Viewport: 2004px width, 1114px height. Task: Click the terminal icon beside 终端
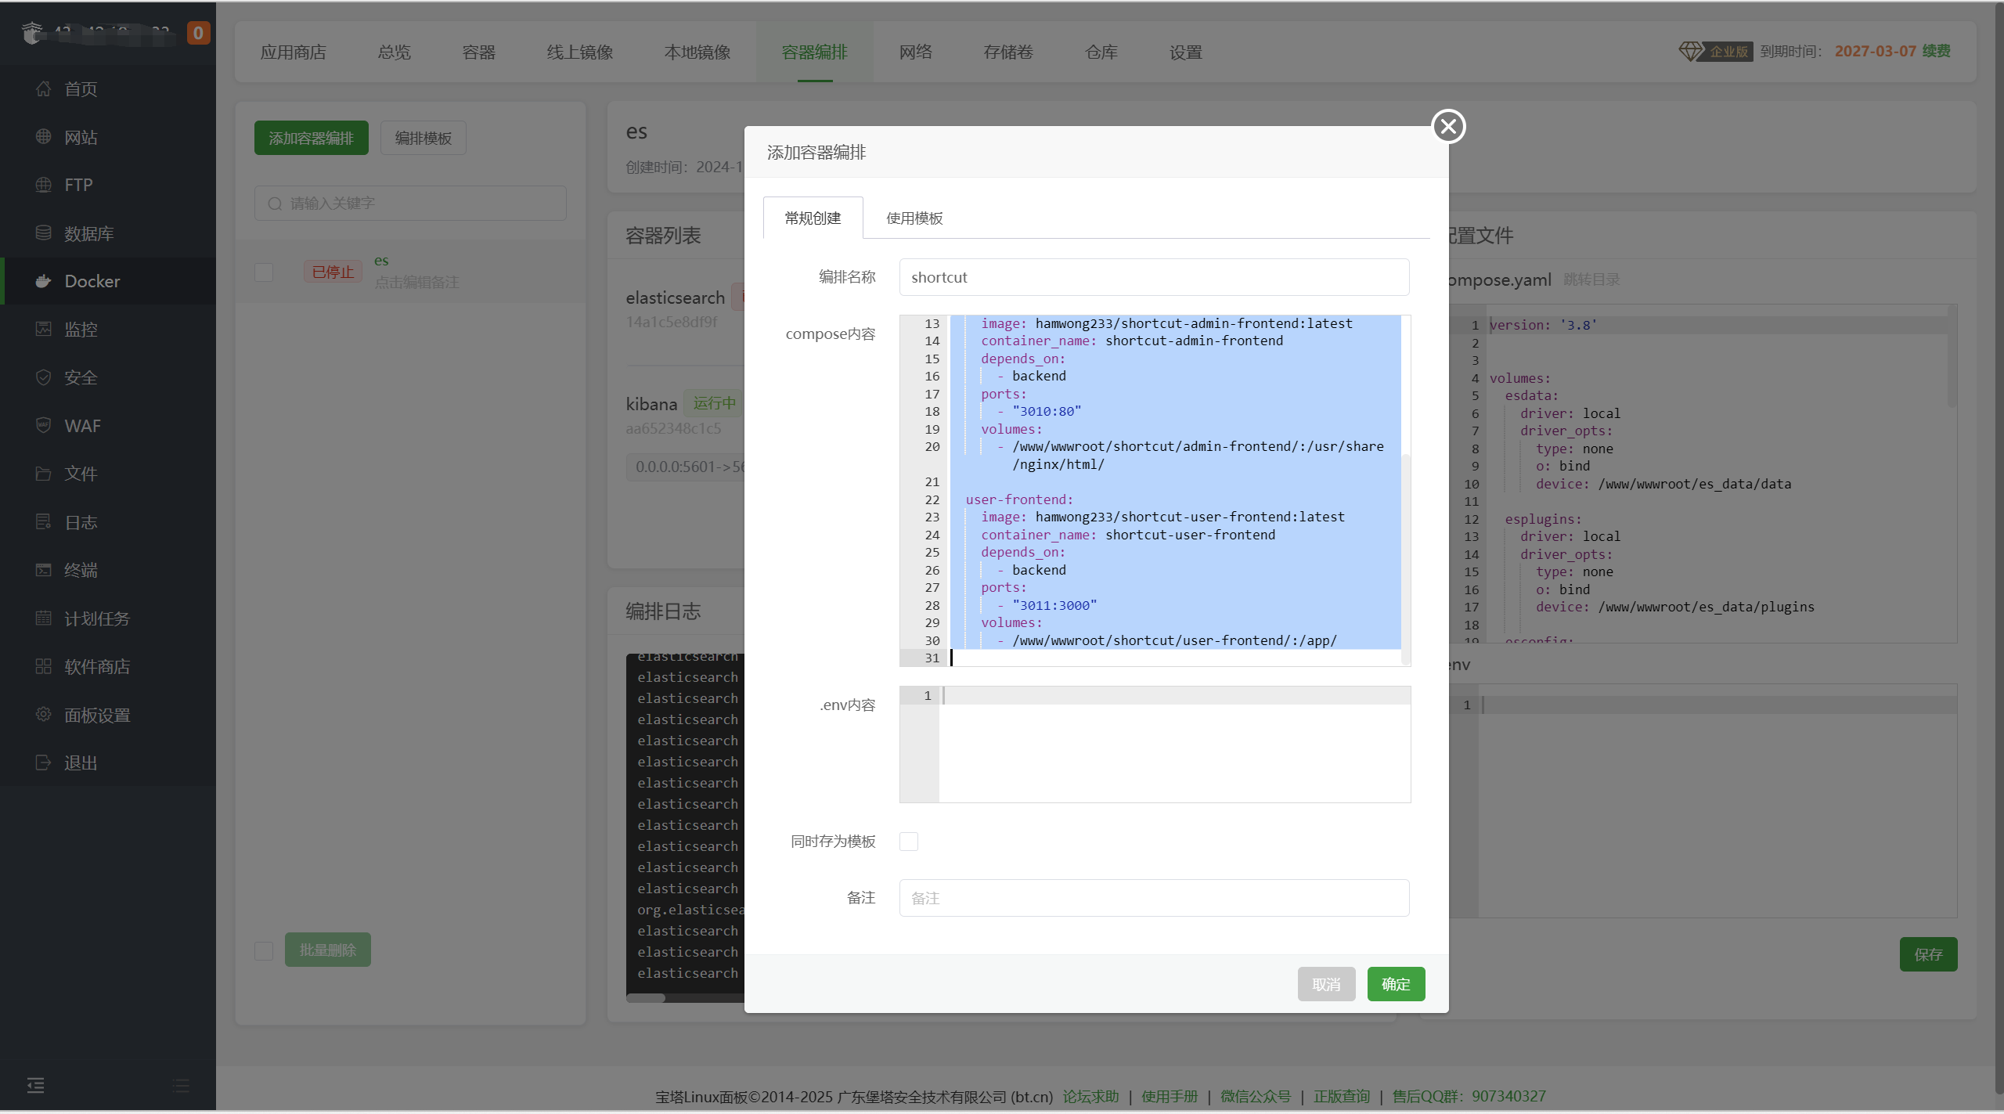[43, 570]
